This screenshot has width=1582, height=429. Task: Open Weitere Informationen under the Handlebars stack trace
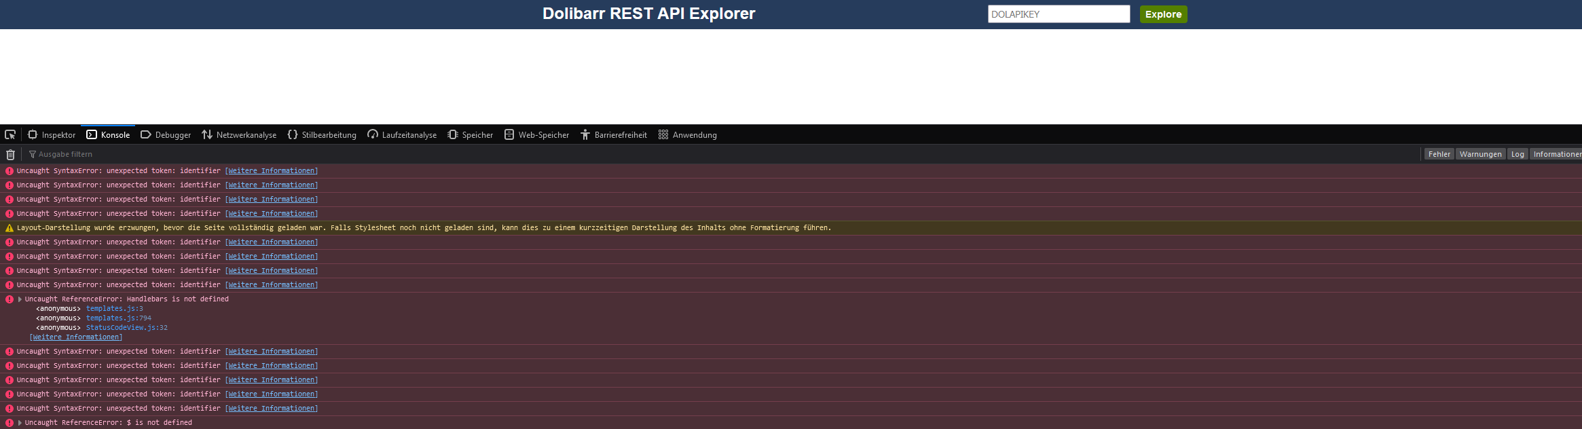76,337
